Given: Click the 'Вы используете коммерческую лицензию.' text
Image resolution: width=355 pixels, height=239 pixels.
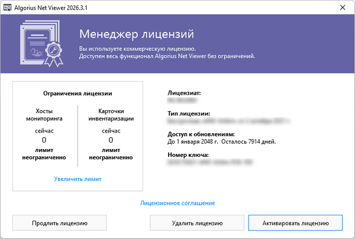Looking at the screenshot, I should [x=137, y=49].
